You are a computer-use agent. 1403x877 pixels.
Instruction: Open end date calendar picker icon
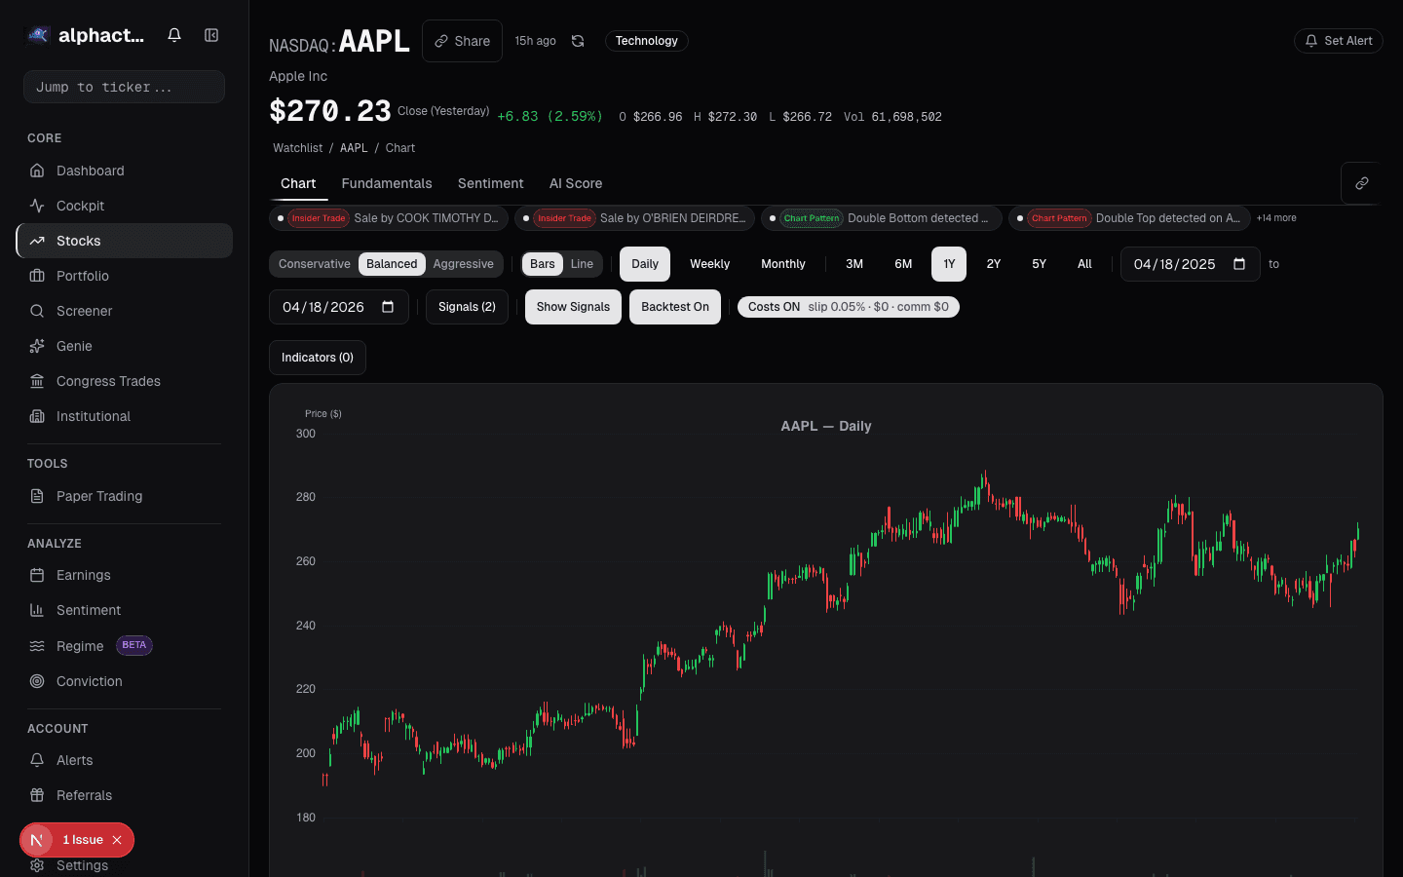(388, 307)
